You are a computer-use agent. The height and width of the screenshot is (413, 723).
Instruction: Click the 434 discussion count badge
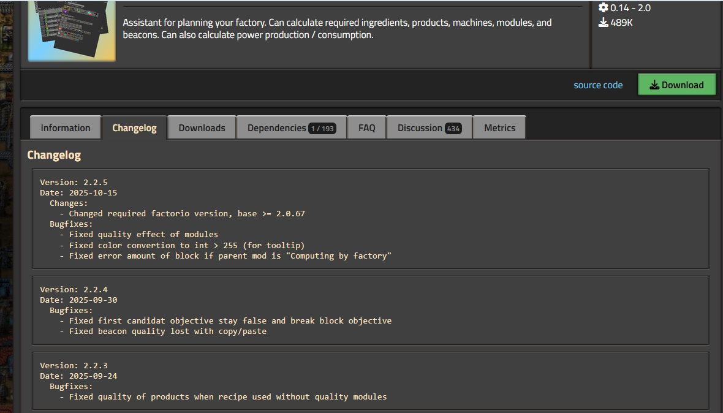point(453,129)
